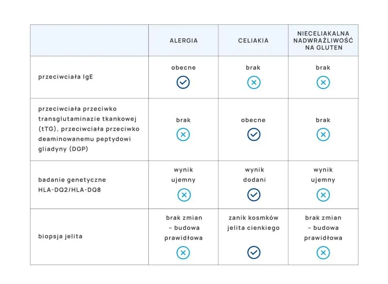Click the Celiakia checkmark in tTG antibodies row
388x284 pixels.
click(253, 135)
